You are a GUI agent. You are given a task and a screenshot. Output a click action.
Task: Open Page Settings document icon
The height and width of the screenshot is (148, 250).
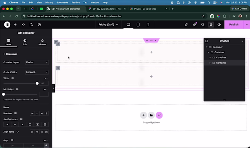[x=31, y=25]
